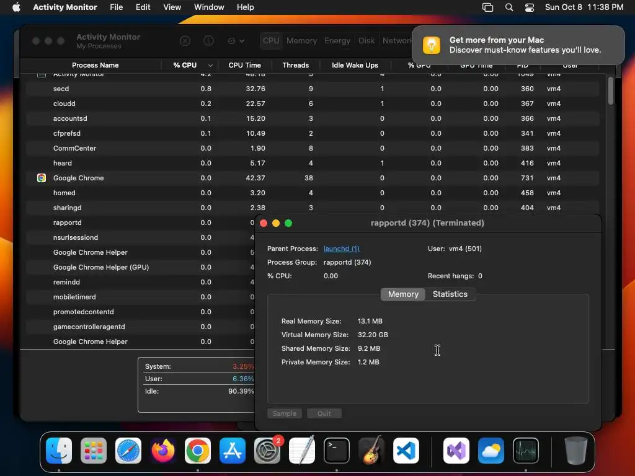Select the rapportd process row
This screenshot has height=476, width=635.
point(141,223)
